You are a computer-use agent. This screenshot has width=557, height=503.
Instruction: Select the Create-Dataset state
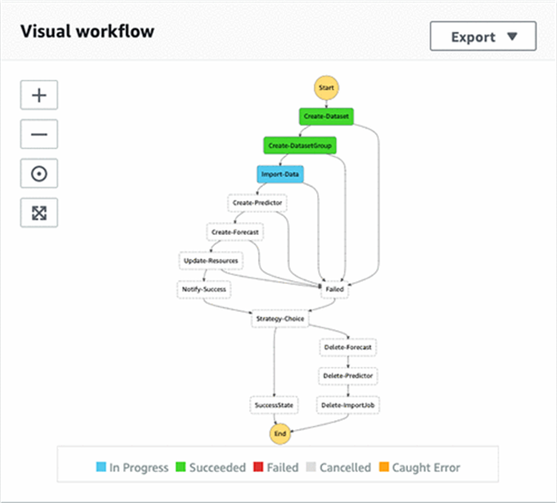[x=326, y=117]
